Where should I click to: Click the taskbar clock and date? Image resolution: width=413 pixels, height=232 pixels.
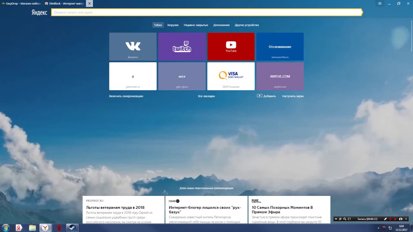(401, 228)
